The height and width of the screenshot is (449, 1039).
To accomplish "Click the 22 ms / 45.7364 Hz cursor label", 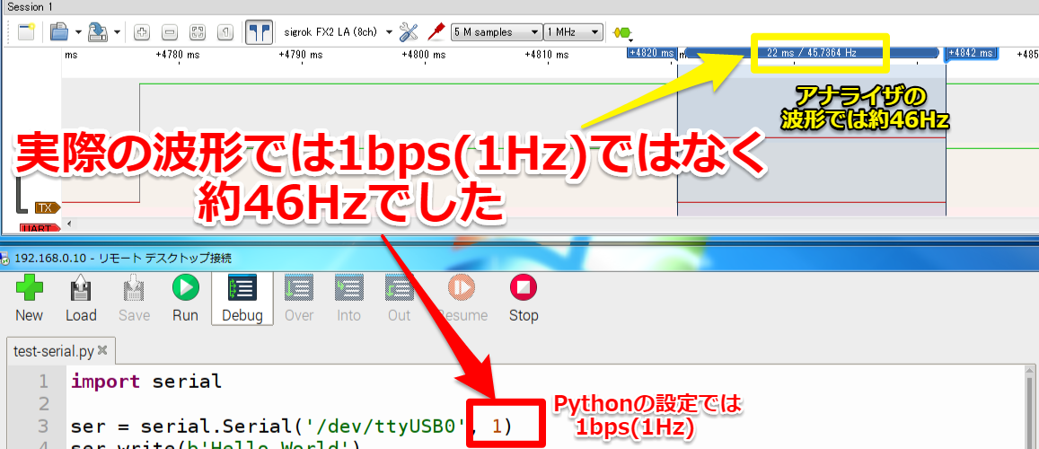I will (x=812, y=53).
